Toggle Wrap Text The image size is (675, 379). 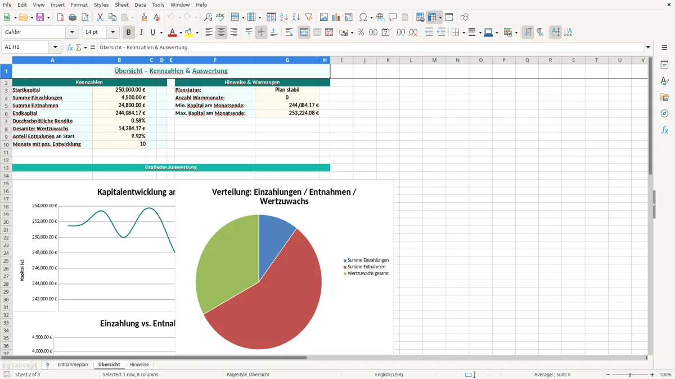coord(289,33)
